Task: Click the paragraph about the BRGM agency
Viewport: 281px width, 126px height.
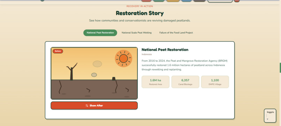Action: click(184, 65)
